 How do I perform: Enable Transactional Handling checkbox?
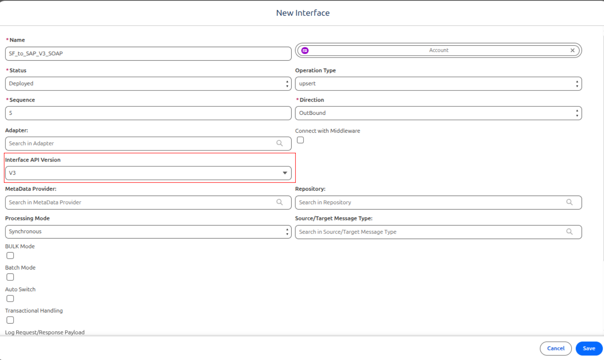point(10,320)
